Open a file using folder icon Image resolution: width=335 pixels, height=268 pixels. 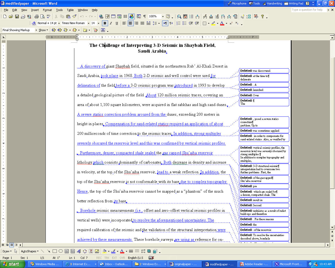point(11,16)
